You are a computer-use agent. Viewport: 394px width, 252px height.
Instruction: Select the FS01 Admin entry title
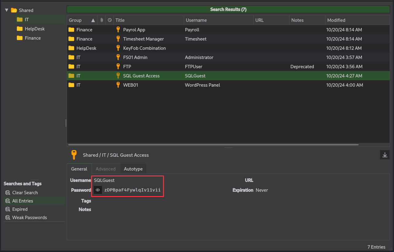[x=135, y=57]
